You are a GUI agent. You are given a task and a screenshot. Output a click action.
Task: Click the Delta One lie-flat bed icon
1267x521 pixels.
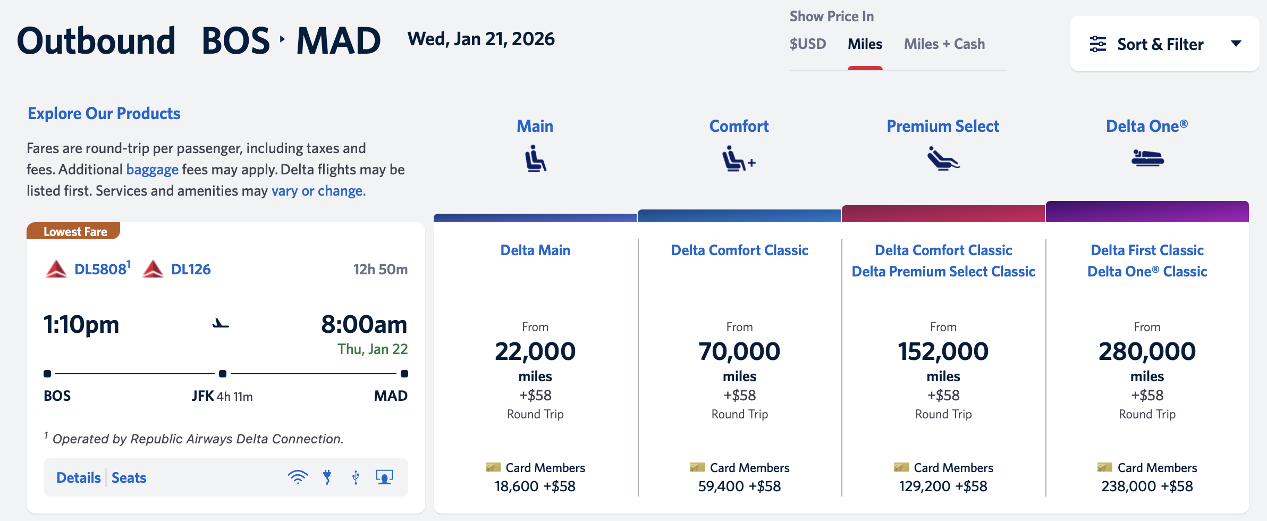1147,158
